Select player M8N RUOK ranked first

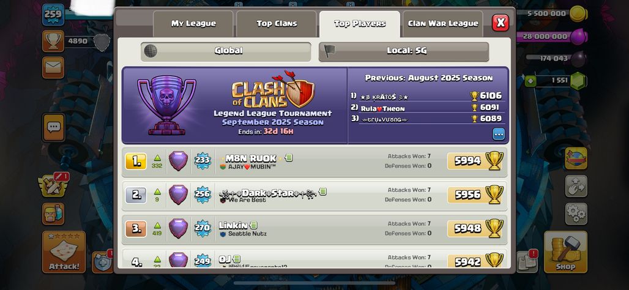pyautogui.click(x=314, y=162)
